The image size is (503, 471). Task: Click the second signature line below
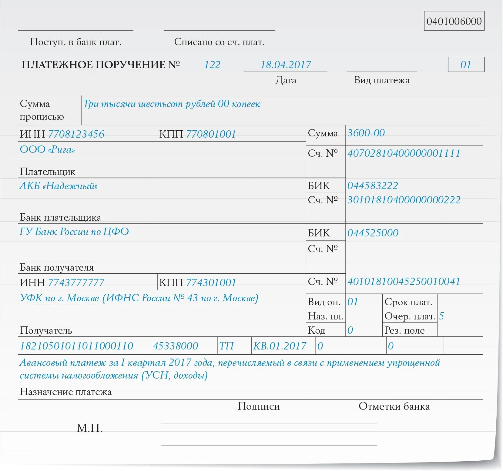269,446
